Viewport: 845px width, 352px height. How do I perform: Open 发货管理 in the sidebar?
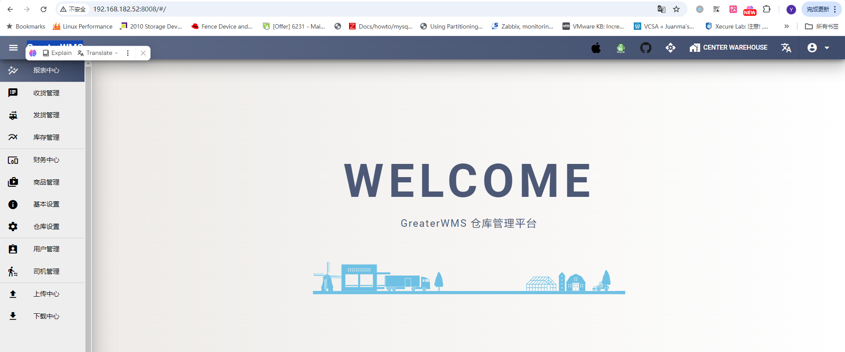tap(42, 115)
